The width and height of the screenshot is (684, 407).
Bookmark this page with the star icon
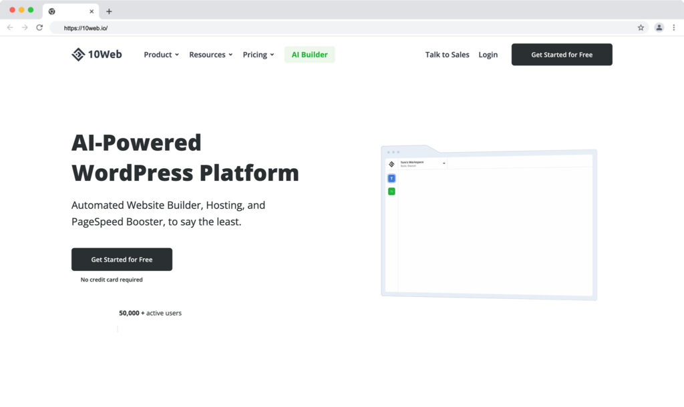pyautogui.click(x=641, y=27)
